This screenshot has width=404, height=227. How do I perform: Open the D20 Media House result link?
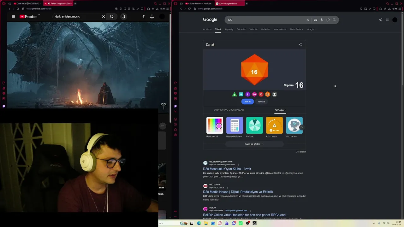238,192
